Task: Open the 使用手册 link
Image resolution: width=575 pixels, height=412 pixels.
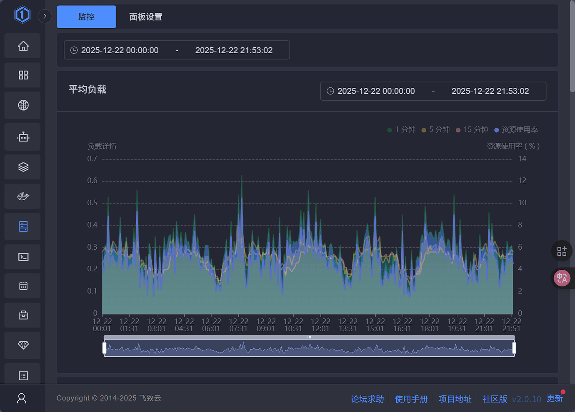Action: tap(411, 399)
